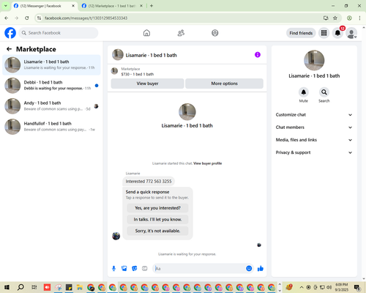Open Andy - 1 bed 1 bath conversation
The image size is (366, 293).
point(51,106)
